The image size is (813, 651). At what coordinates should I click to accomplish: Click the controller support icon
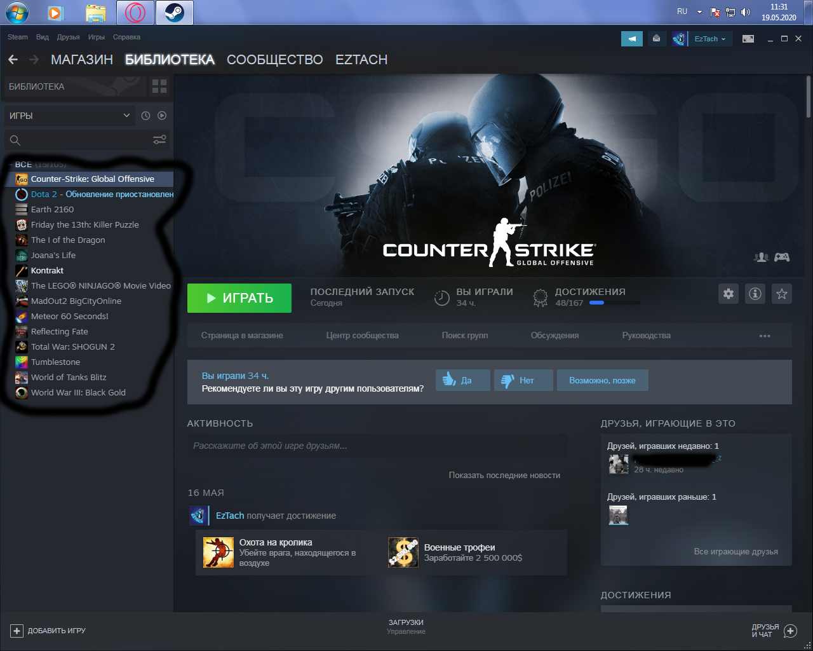(x=782, y=257)
